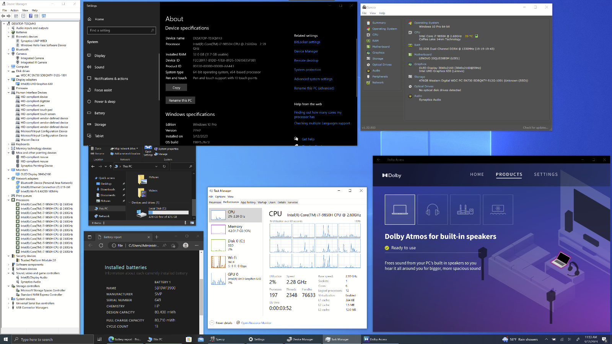
Task: Select Intel(R) UHD Graphics 630 device
Action: click(x=37, y=84)
